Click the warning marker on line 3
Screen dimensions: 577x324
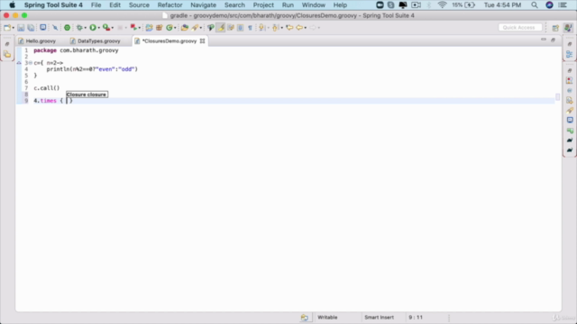(19, 63)
